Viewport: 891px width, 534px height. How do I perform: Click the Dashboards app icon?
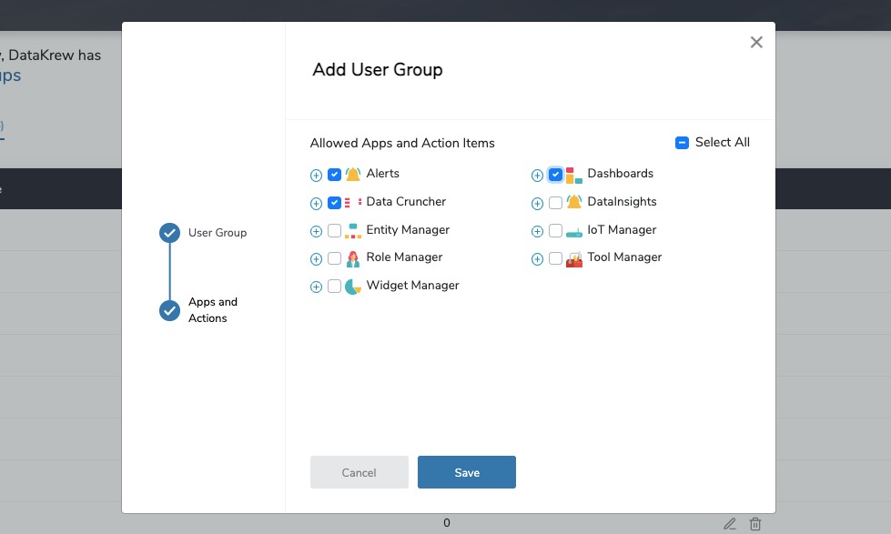click(573, 175)
